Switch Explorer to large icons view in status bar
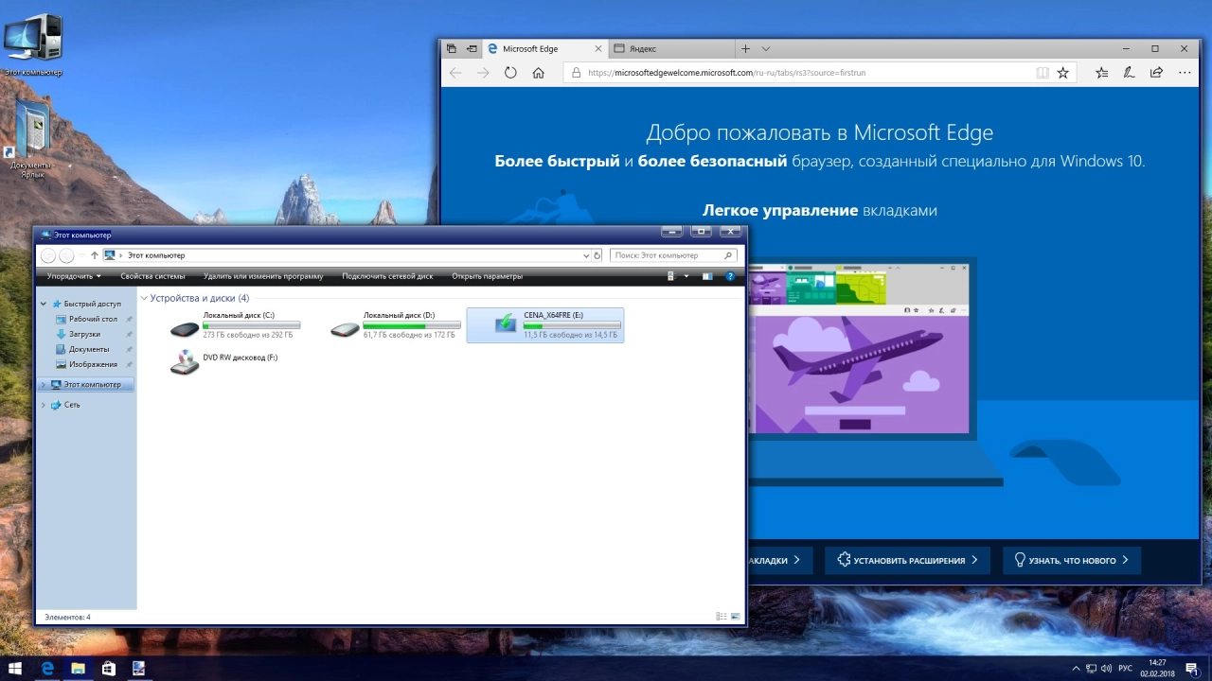This screenshot has height=681, width=1212. point(735,617)
